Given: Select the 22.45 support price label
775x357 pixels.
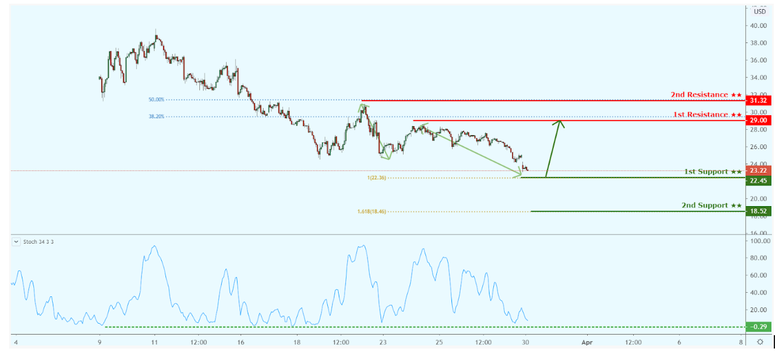Looking at the screenshot, I should [759, 180].
